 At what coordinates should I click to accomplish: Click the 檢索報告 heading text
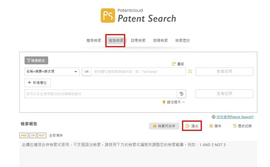click(29, 124)
